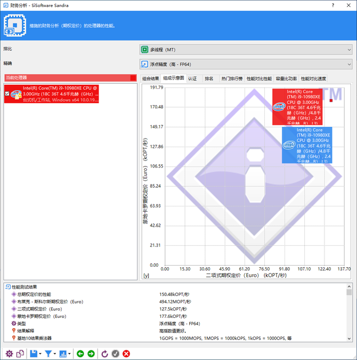Click the help question mark button
Image resolution: width=357 pixels, height=360 pixels.
333,5
